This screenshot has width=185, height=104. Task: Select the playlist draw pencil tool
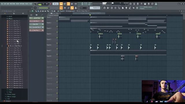click(x=36, y=11)
